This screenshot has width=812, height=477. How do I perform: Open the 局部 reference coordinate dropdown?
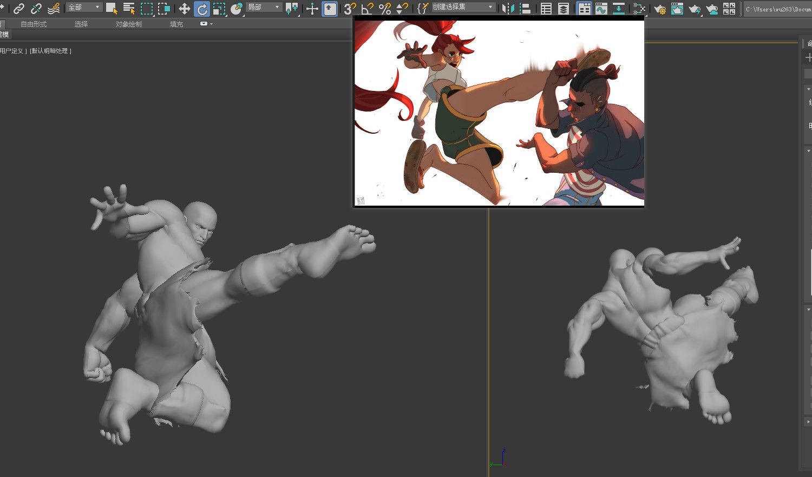(264, 7)
